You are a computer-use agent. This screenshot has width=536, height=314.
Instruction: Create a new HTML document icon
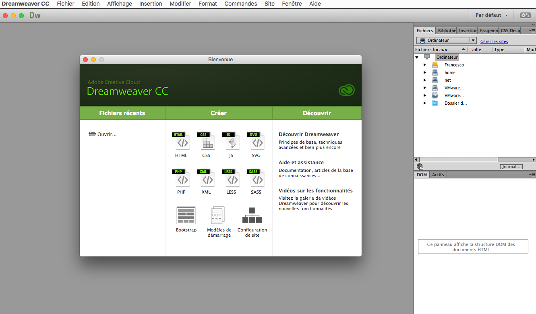coord(181,141)
